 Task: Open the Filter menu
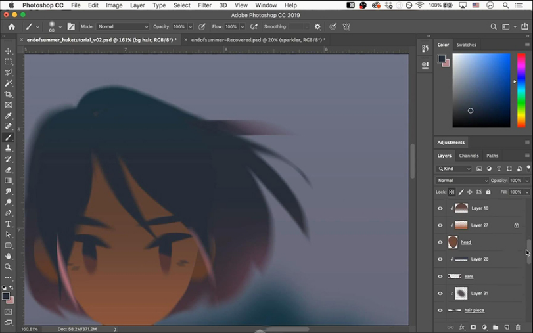tap(204, 5)
